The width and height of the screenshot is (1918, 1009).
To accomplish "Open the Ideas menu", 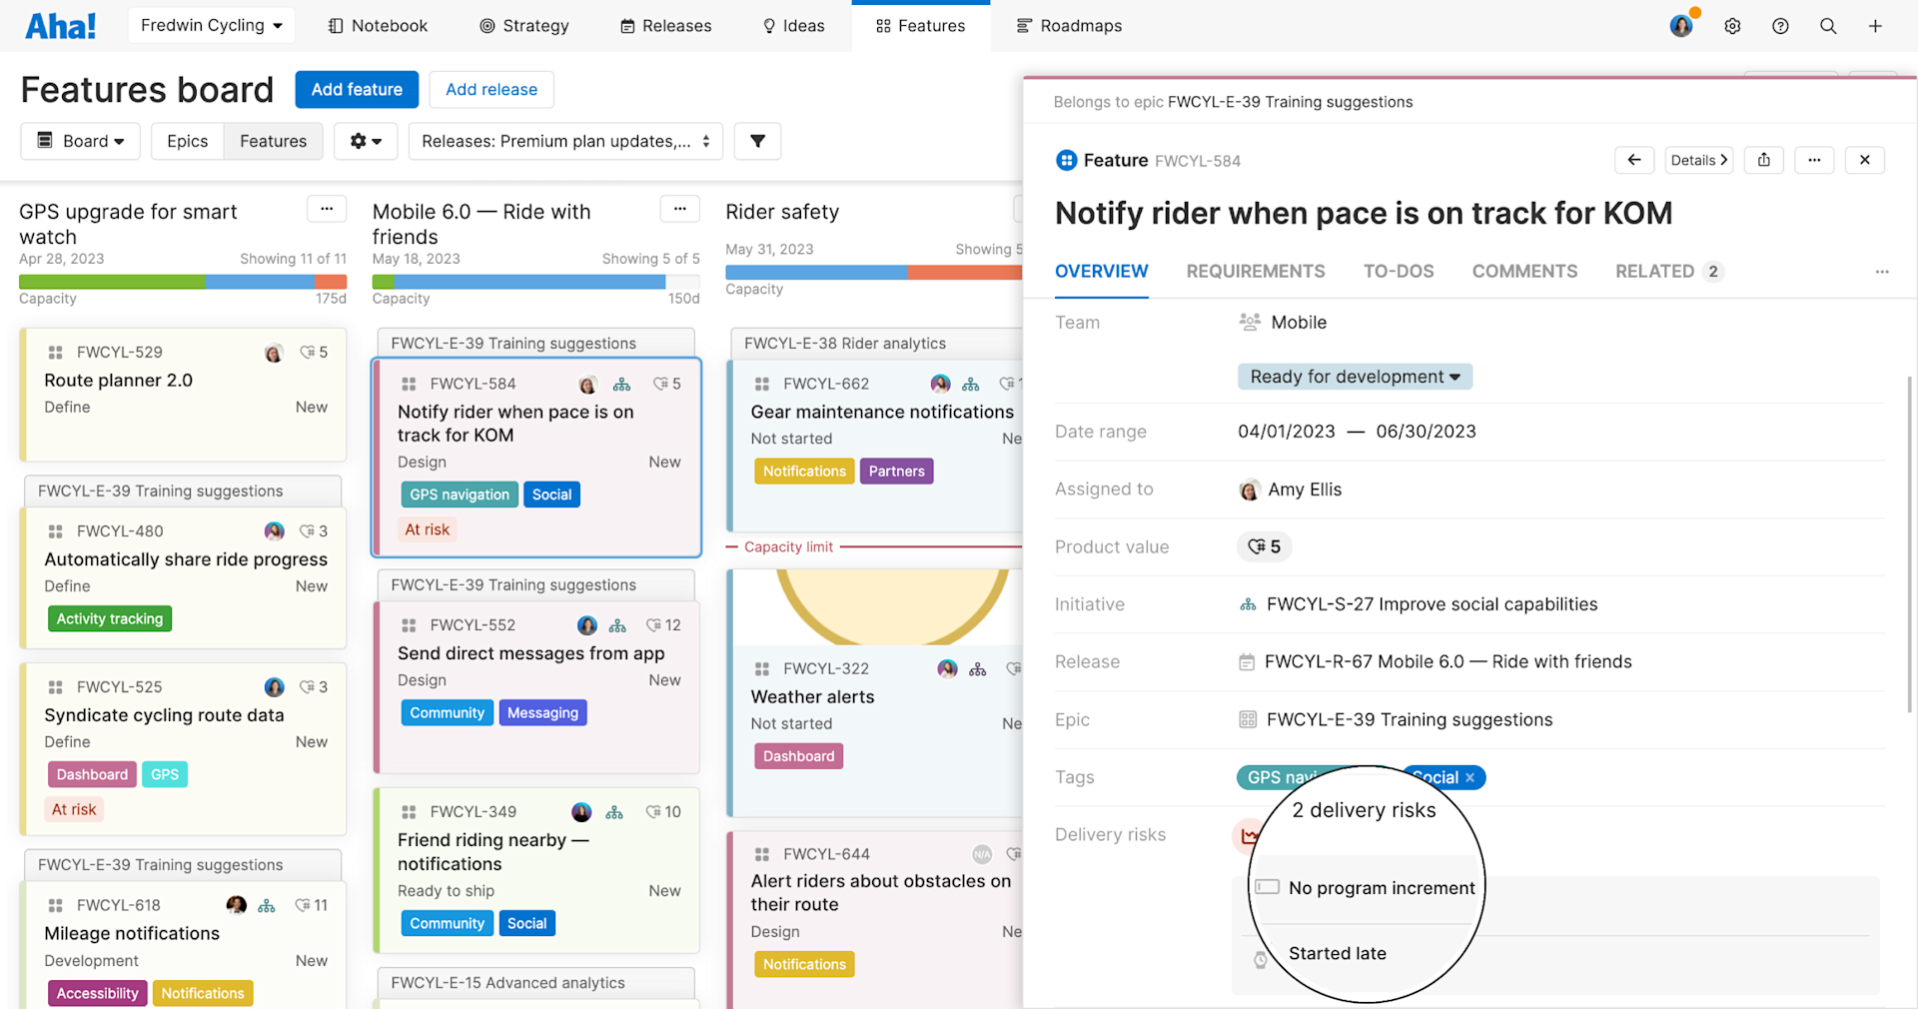I will (x=793, y=26).
